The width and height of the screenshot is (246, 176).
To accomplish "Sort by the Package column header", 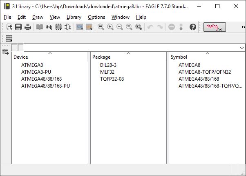I will tap(128, 57).
